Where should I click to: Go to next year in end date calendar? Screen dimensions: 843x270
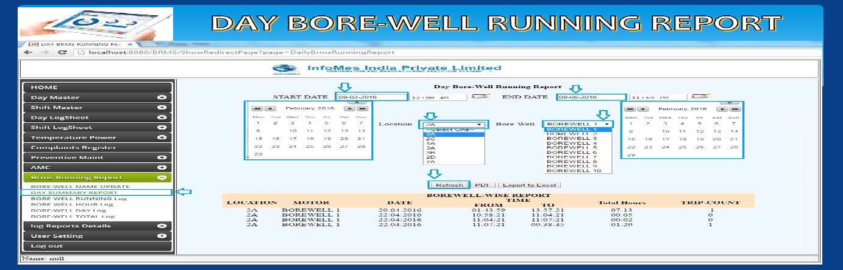pyautogui.click(x=735, y=108)
